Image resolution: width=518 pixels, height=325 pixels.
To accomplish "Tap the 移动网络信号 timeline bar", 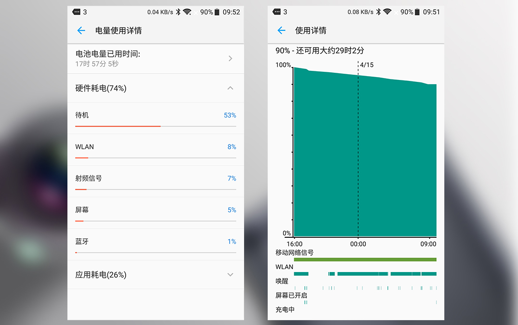I will tap(366, 259).
